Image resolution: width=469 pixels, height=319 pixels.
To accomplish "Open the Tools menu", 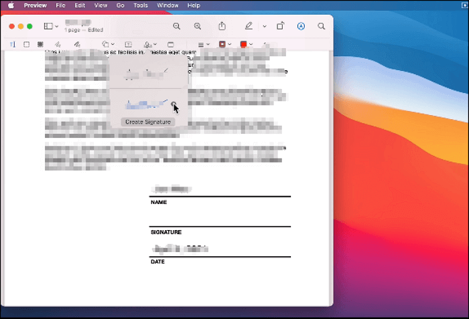I will coord(141,5).
